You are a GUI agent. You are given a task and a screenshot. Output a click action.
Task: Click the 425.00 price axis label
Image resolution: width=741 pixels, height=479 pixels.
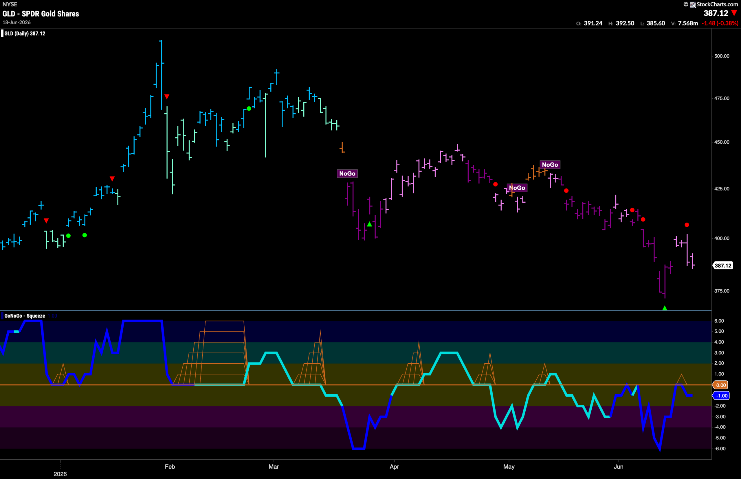[722, 188]
